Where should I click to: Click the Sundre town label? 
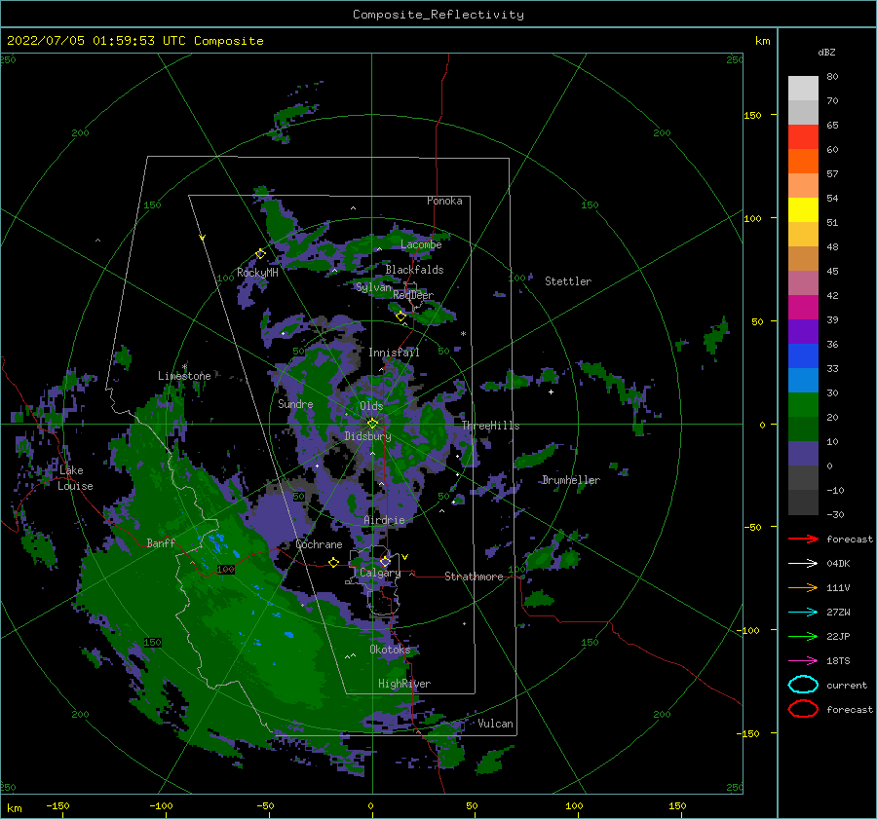pyautogui.click(x=295, y=403)
